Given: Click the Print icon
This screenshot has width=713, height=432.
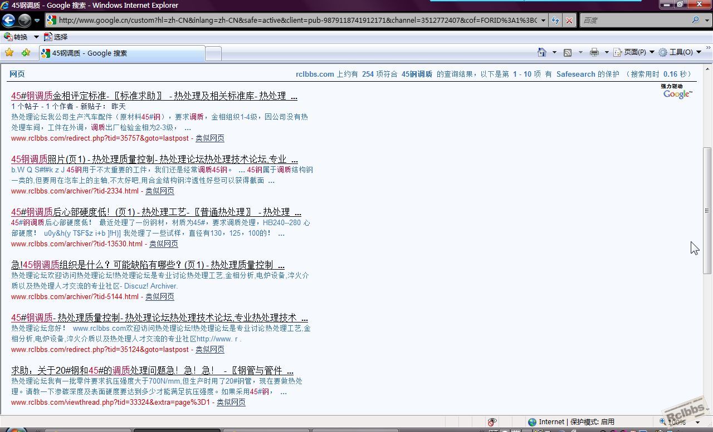Looking at the screenshot, I should [x=594, y=52].
